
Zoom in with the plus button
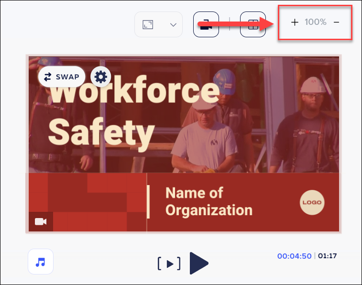(295, 22)
